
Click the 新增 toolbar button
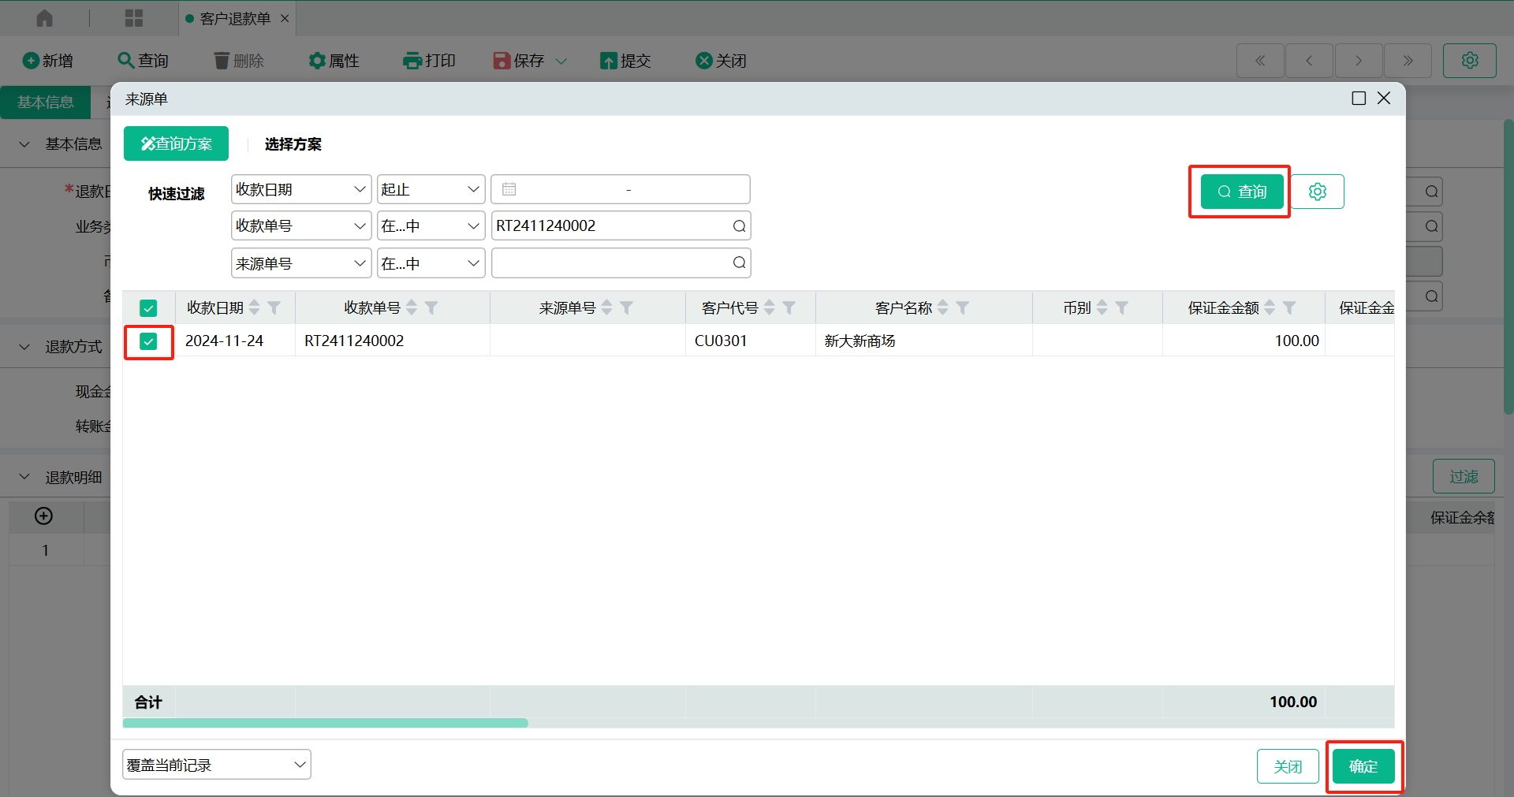tap(48, 61)
